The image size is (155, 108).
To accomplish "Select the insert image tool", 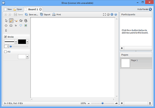I will click(x=26, y=25).
